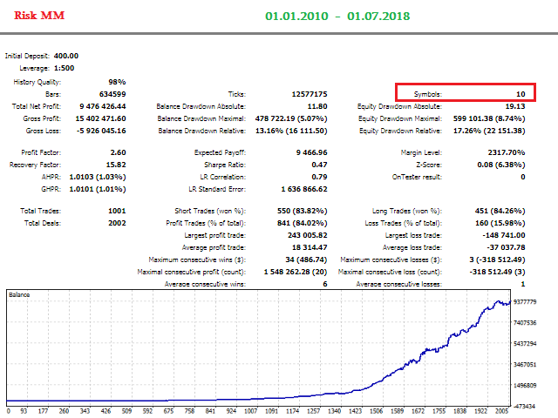
Task: Click the chart x-axis label 1007
Action: click(x=250, y=411)
